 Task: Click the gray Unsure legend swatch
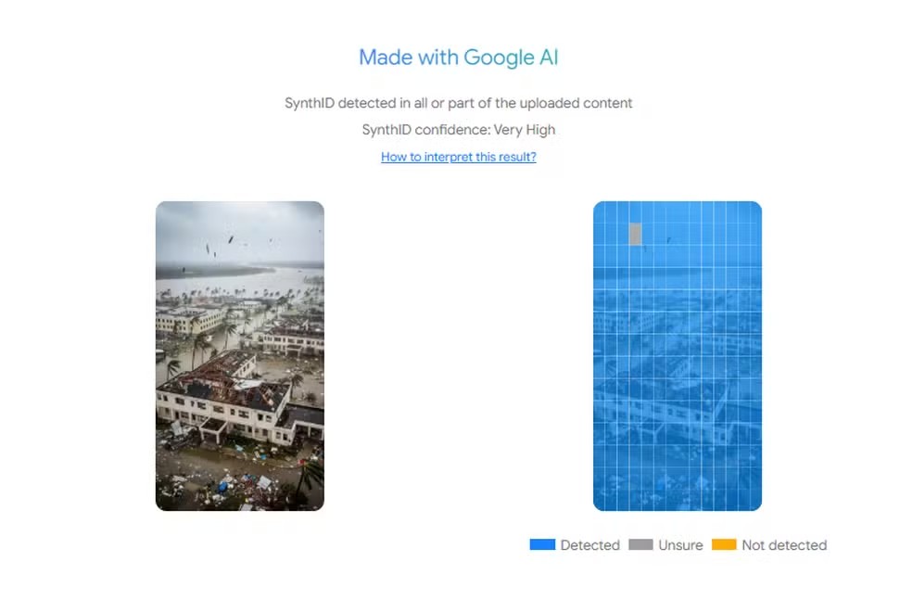point(640,544)
